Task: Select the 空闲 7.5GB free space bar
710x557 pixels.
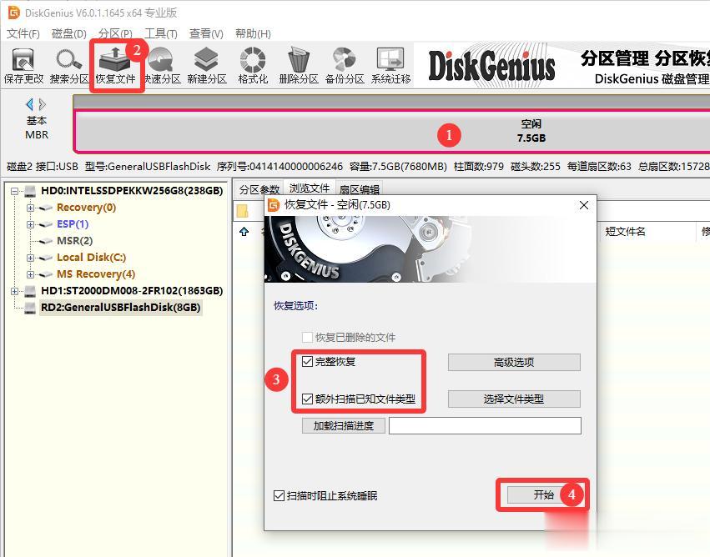Action: click(x=392, y=131)
